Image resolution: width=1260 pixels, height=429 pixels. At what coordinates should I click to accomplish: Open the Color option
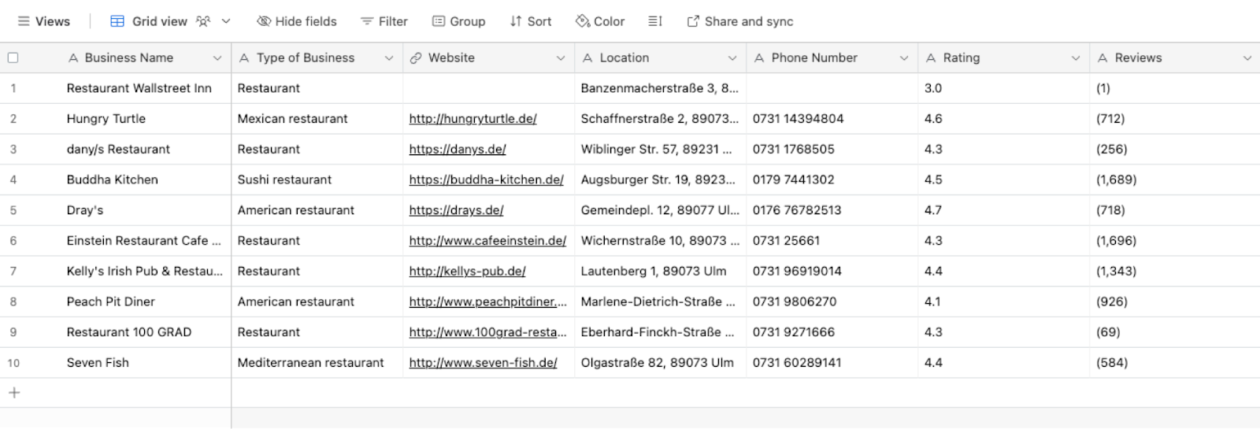tap(600, 21)
